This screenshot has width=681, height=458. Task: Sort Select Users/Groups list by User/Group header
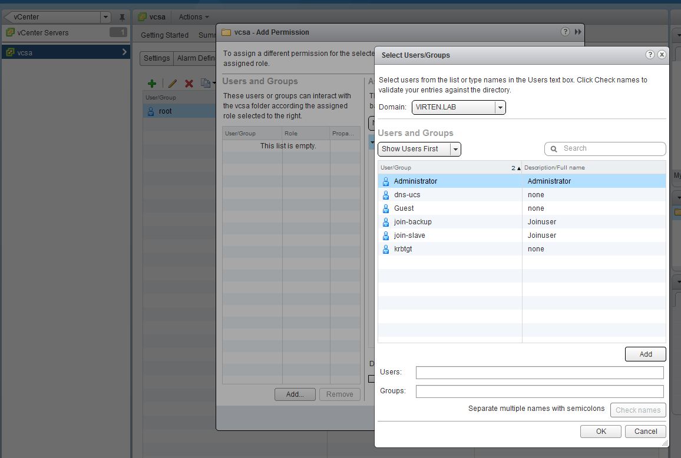pyautogui.click(x=450, y=168)
